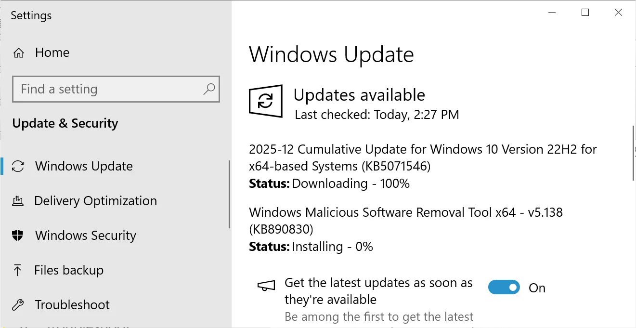Image resolution: width=636 pixels, height=328 pixels.
Task: Open the 'Delivery Optimization' settings page
Action: (95, 200)
